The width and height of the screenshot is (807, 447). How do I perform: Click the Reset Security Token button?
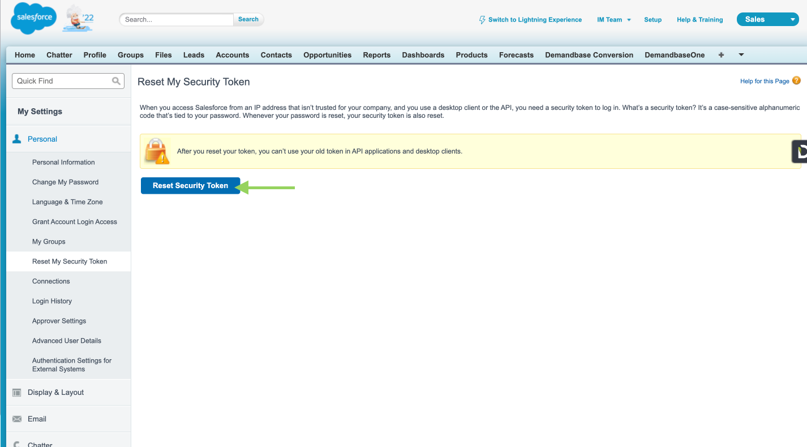point(191,186)
